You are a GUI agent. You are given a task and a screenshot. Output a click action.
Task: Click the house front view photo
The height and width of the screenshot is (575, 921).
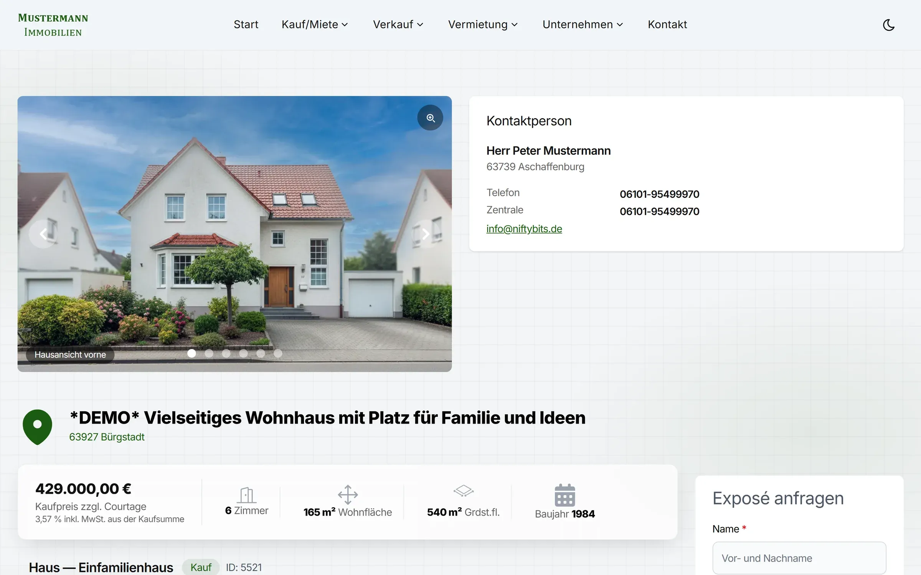click(x=234, y=234)
